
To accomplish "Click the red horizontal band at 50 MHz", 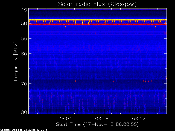I will click(97, 24).
